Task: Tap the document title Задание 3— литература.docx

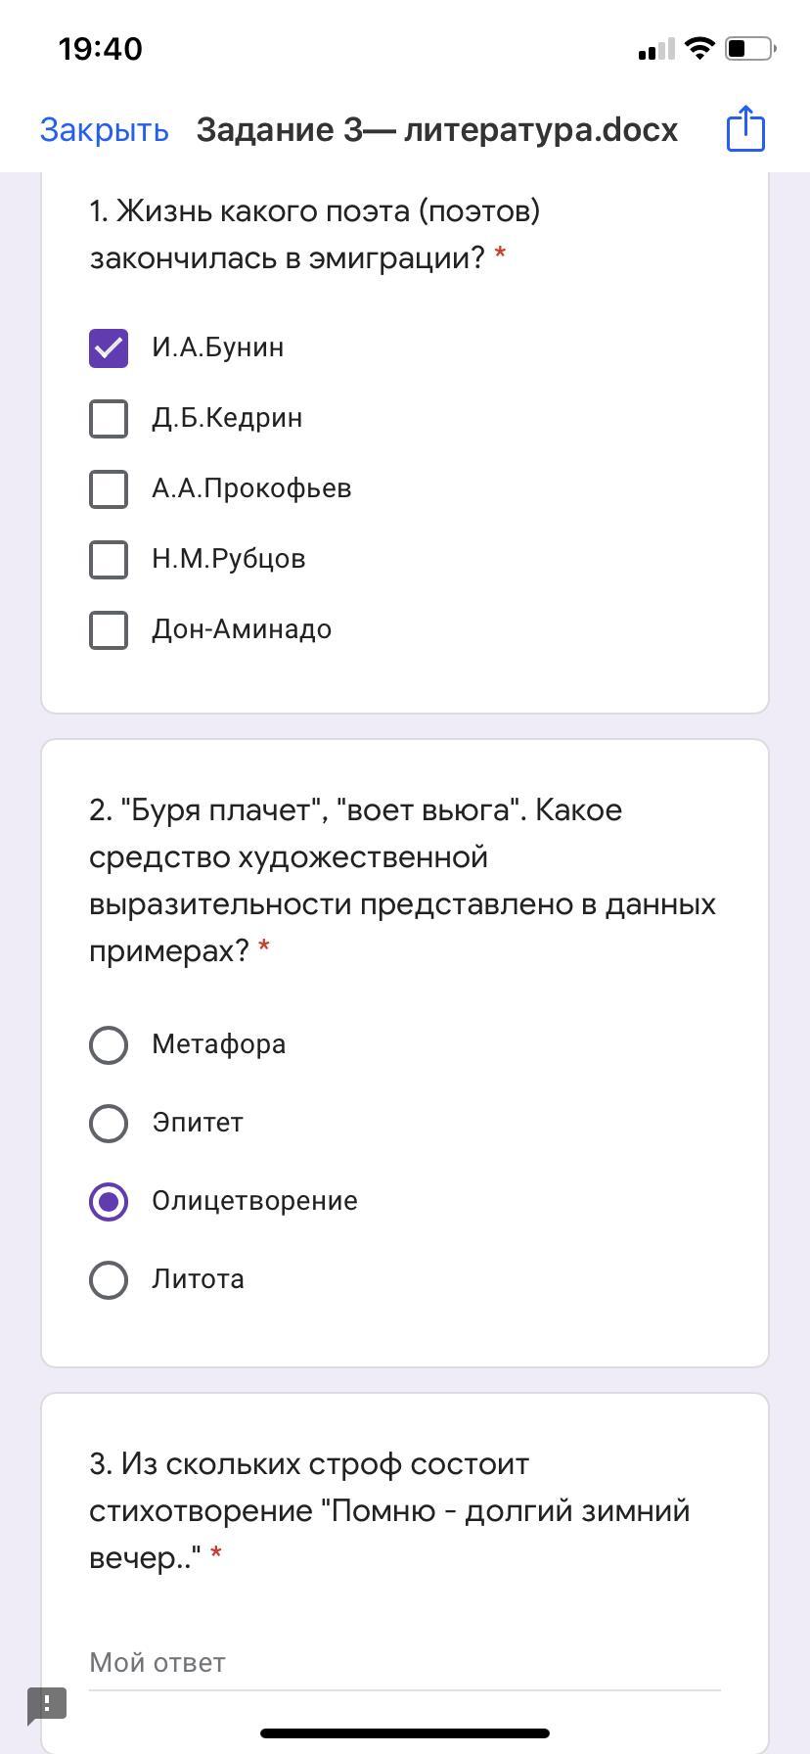Action: [436, 130]
